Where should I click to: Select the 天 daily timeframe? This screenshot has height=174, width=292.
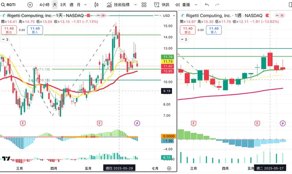point(54,5)
